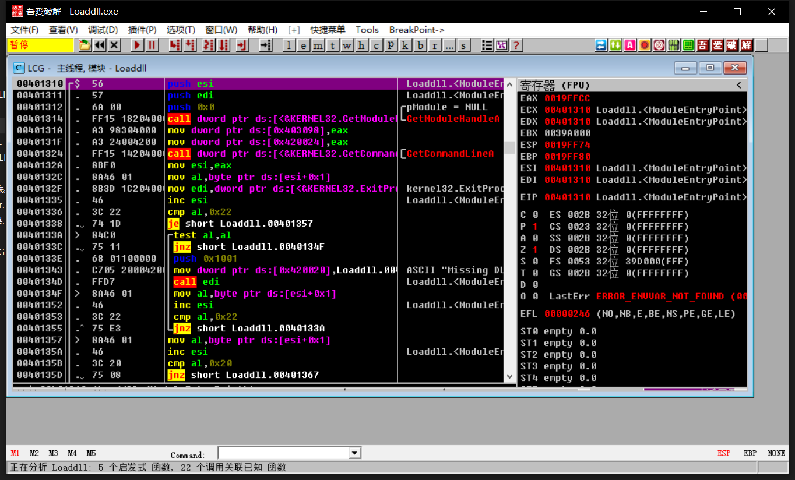Select ESP stack addressing mode

click(x=724, y=453)
